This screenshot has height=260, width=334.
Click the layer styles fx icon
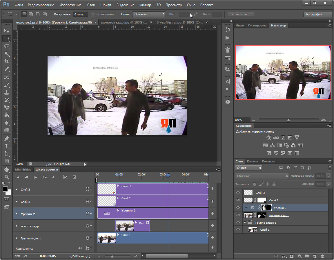(284, 256)
